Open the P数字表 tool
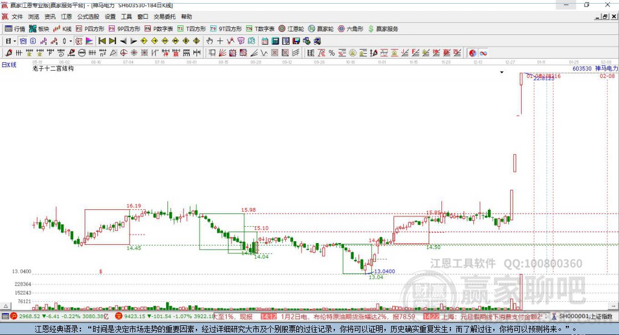Viewport: 619px width, 335px height. [x=159, y=29]
